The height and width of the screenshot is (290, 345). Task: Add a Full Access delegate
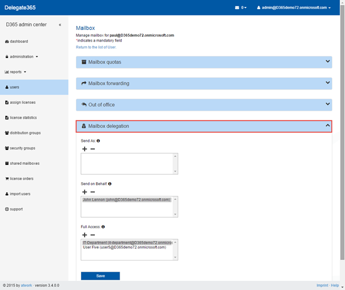85,235
